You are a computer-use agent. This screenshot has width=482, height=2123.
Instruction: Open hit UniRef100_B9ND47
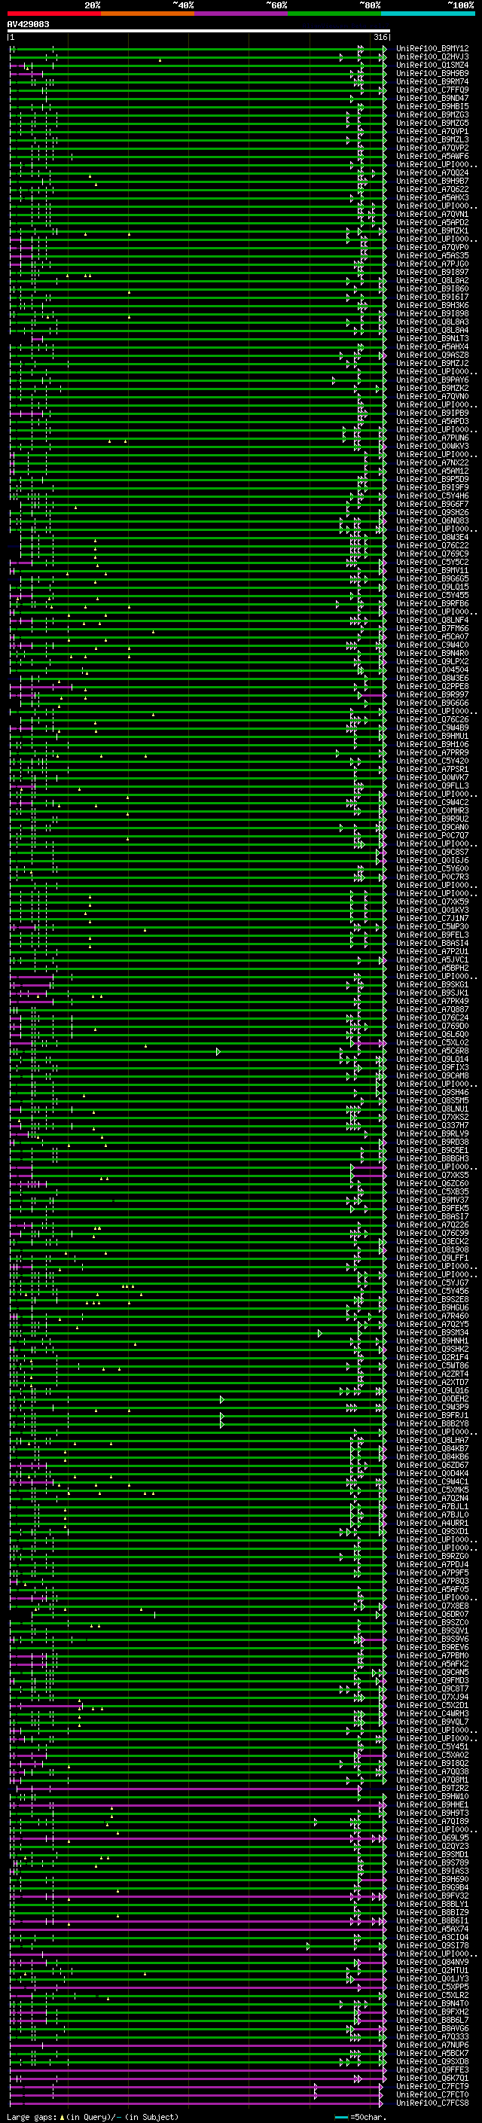[432, 98]
